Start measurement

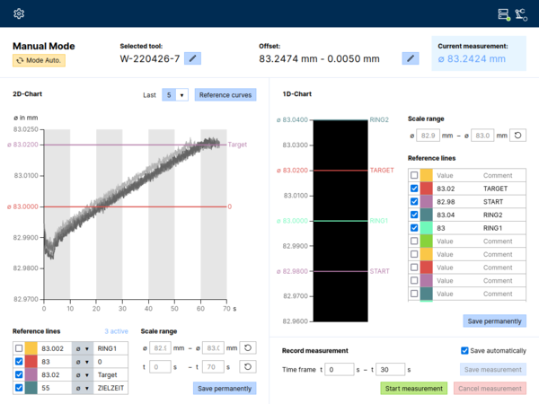pos(414,388)
